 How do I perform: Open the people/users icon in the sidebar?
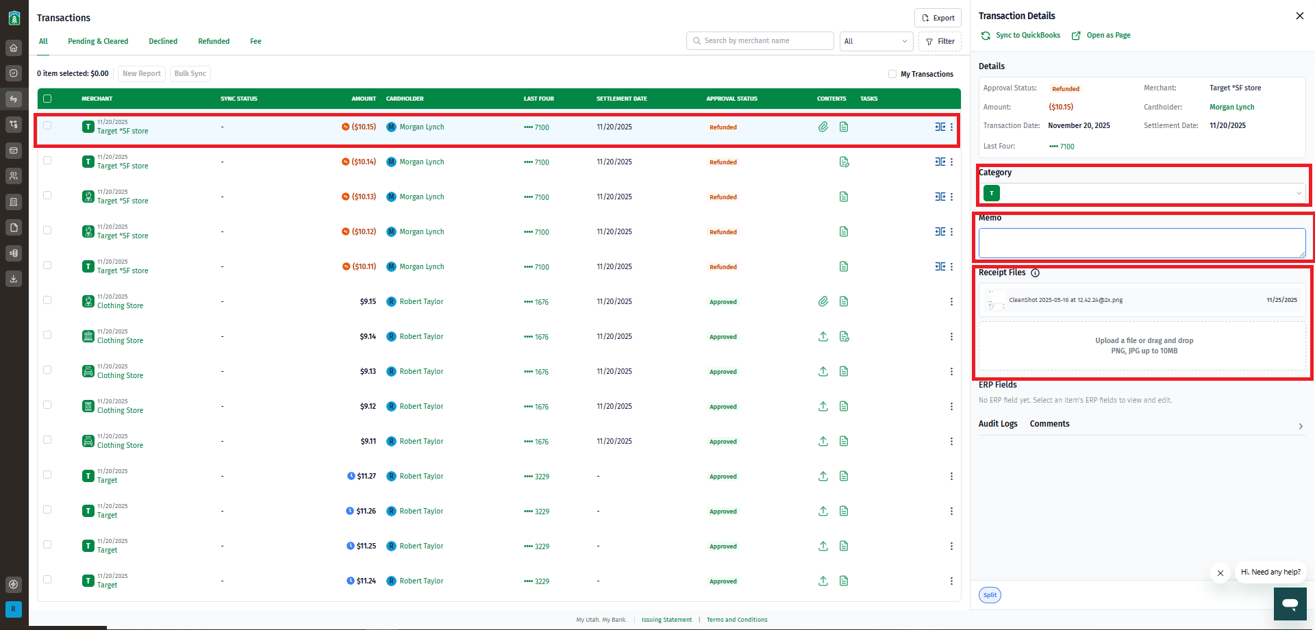pyautogui.click(x=14, y=176)
